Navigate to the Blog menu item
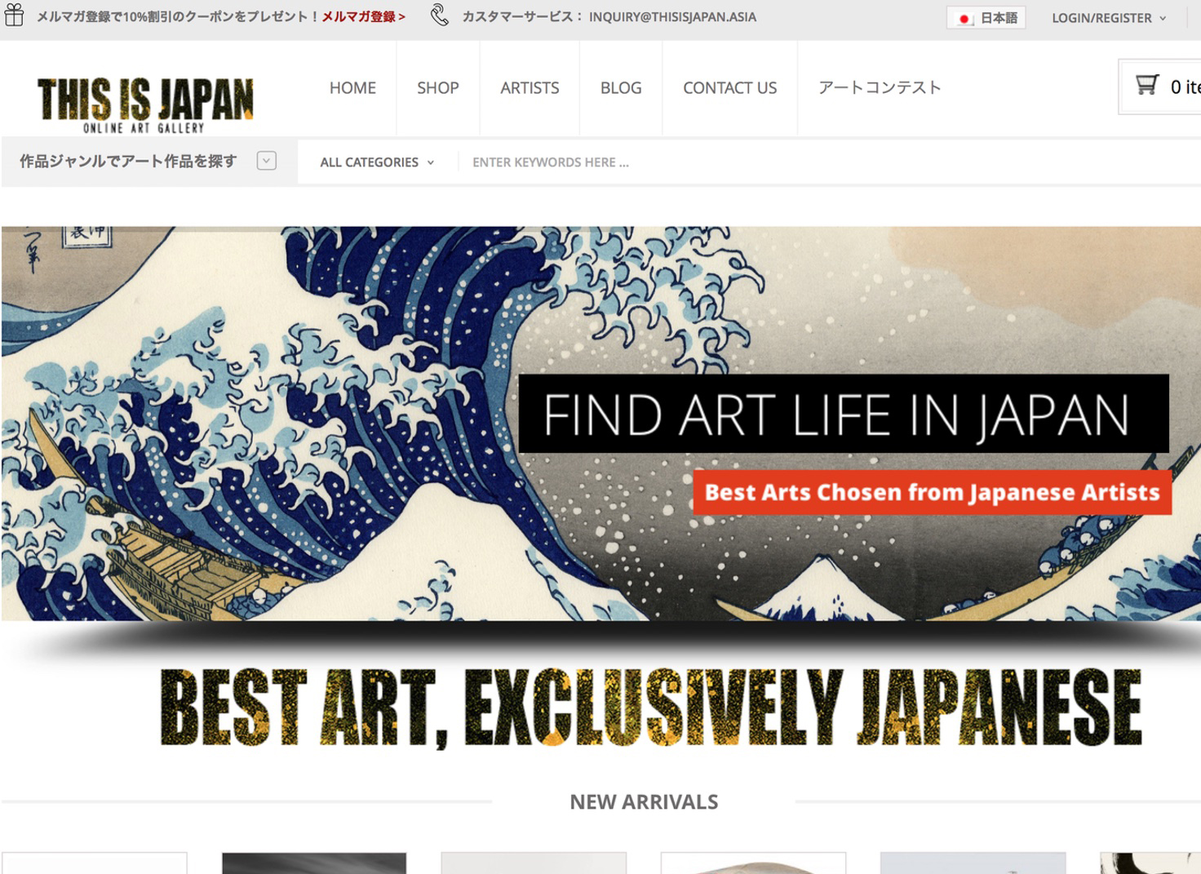This screenshot has width=1201, height=874. [621, 87]
